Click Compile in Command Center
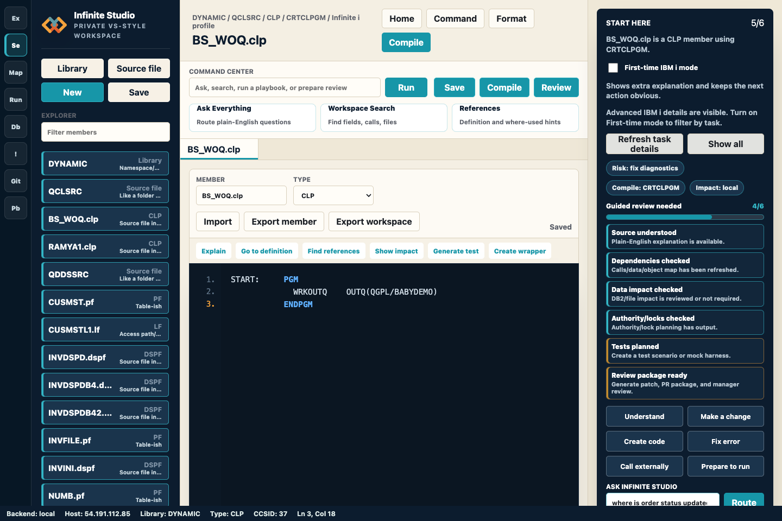Screen dimensions: 782x521 [504, 87]
